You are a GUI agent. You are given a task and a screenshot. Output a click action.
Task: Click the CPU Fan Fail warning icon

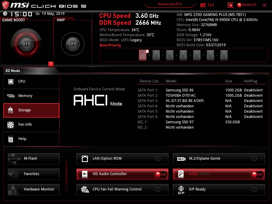click(x=85, y=189)
